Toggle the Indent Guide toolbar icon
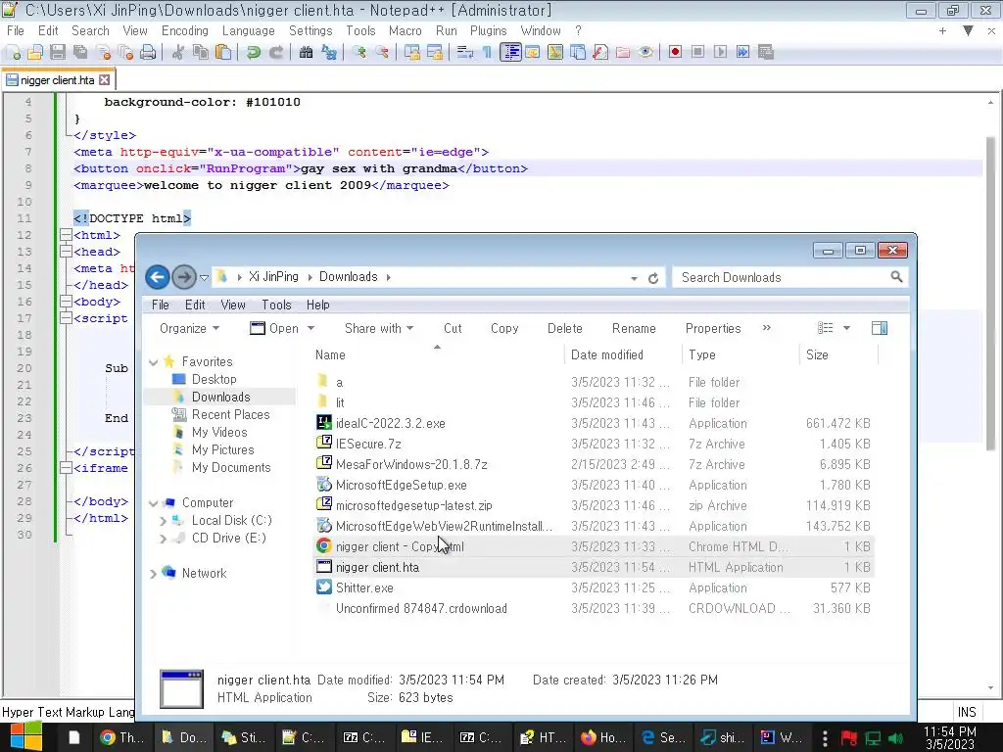Image resolution: width=1003 pixels, height=752 pixels. [x=510, y=53]
